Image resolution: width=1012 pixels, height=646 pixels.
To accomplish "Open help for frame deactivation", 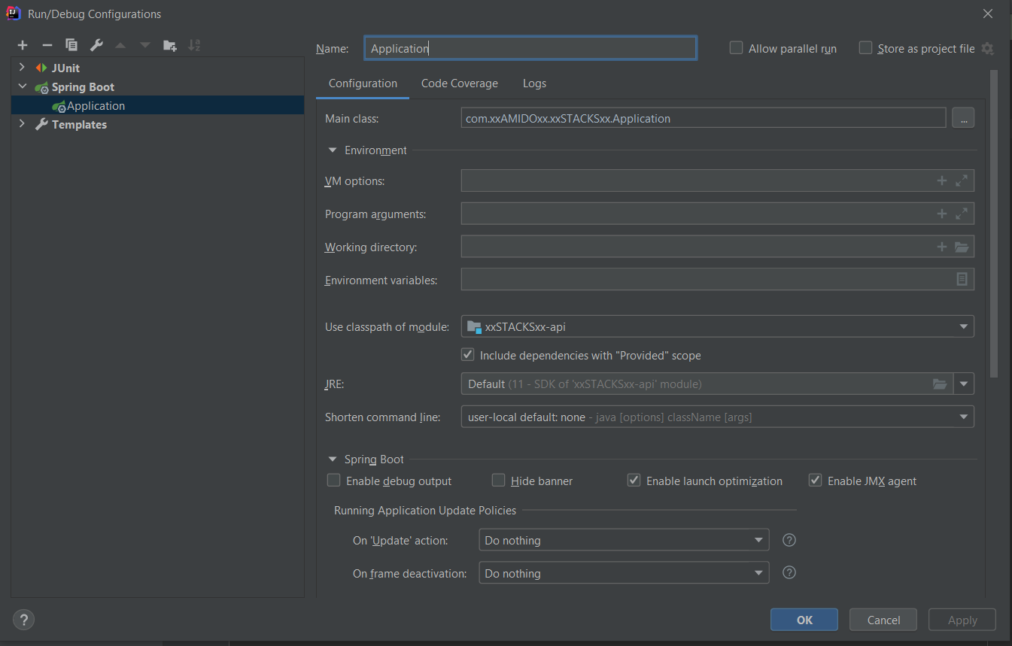I will tap(789, 572).
